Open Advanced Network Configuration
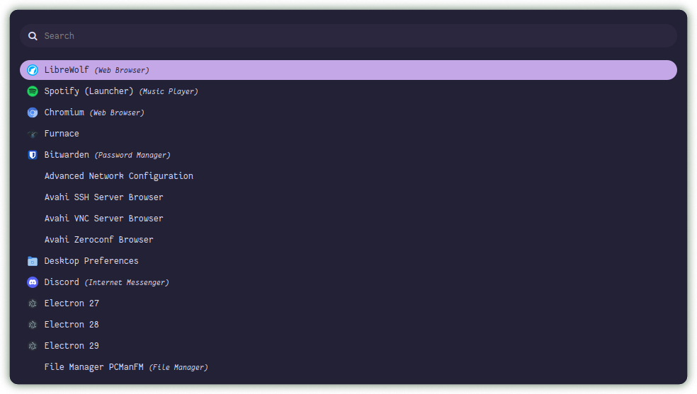697x394 pixels. 119,176
